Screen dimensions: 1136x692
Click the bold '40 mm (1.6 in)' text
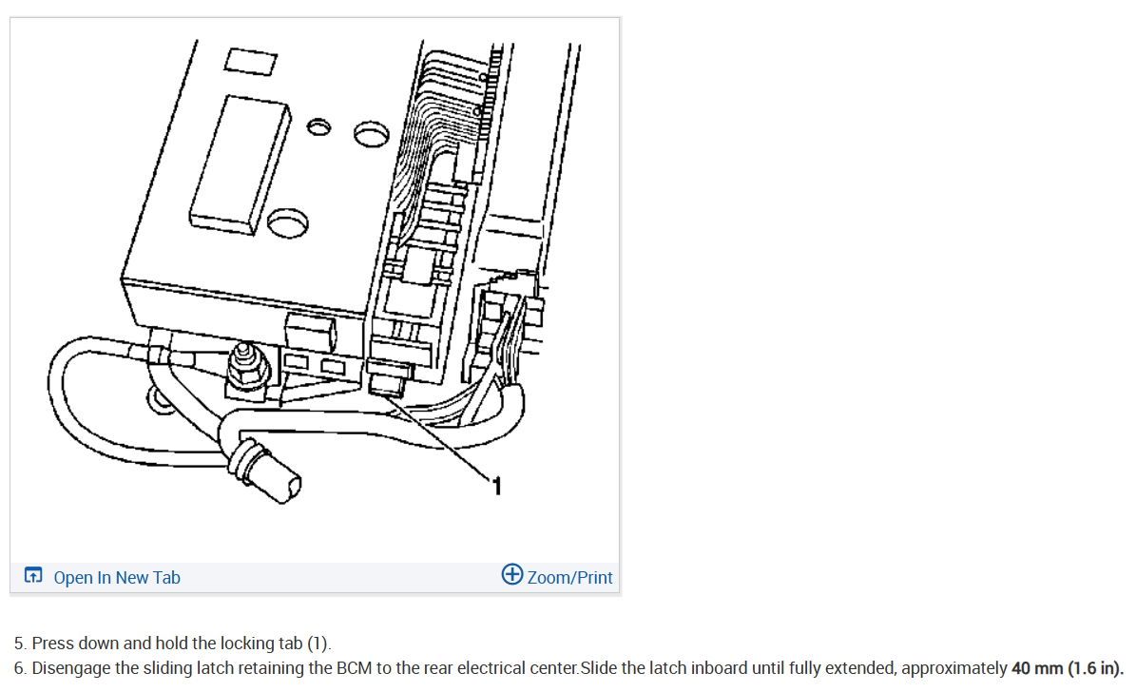[1067, 668]
